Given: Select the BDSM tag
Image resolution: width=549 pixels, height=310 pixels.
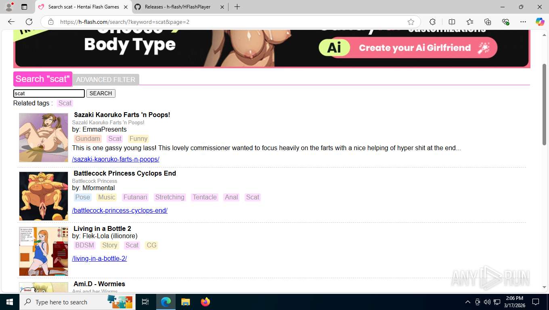Looking at the screenshot, I should click(85, 245).
